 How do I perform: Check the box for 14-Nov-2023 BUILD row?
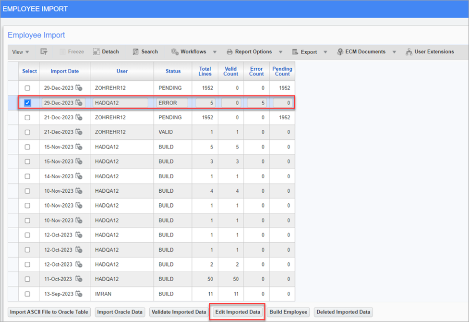pyautogui.click(x=27, y=176)
